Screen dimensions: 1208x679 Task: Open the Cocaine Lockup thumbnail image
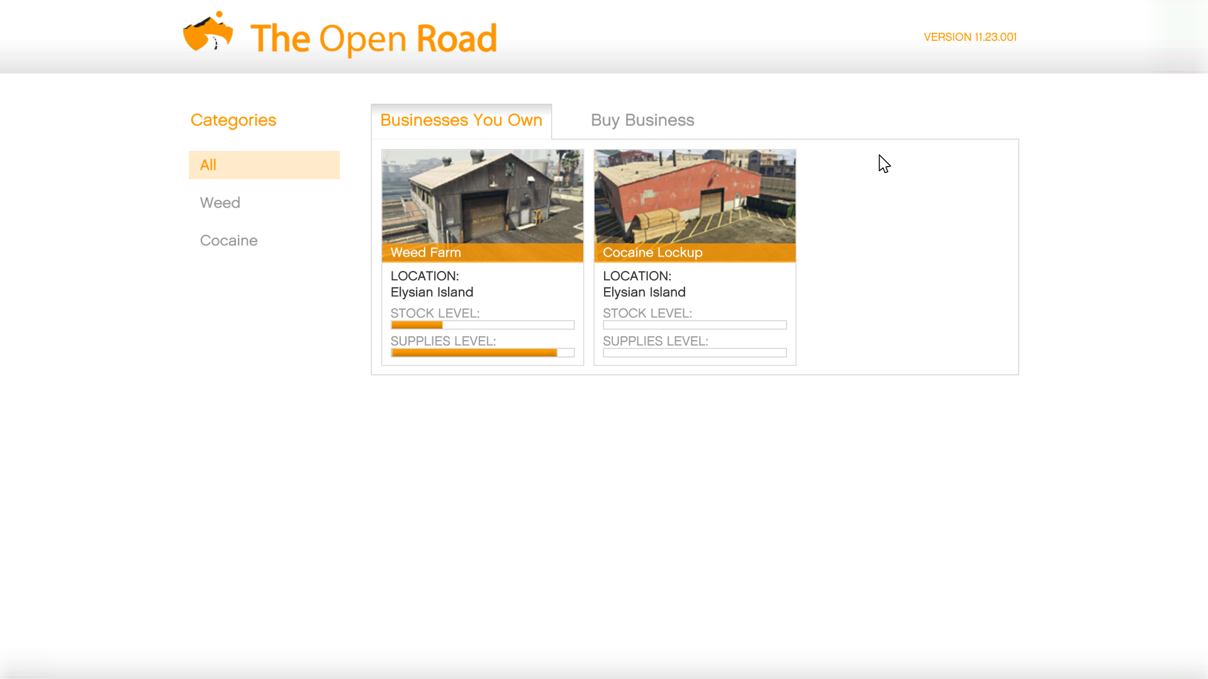(695, 196)
